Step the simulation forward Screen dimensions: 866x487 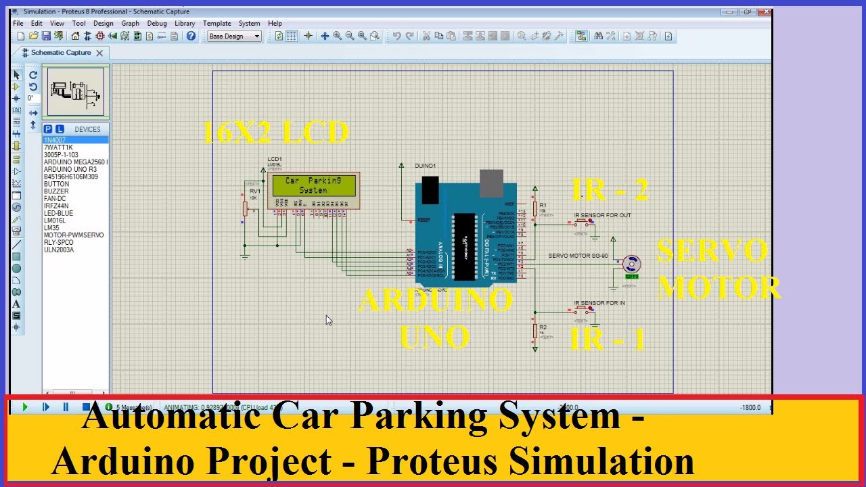pyautogui.click(x=46, y=407)
